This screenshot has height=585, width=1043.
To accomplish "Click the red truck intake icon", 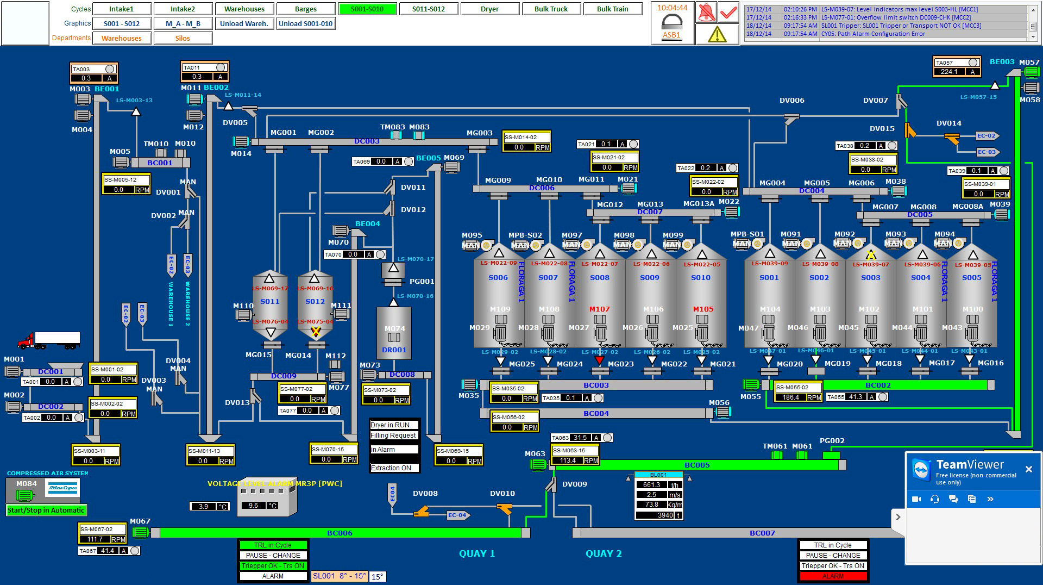I will pos(49,340).
